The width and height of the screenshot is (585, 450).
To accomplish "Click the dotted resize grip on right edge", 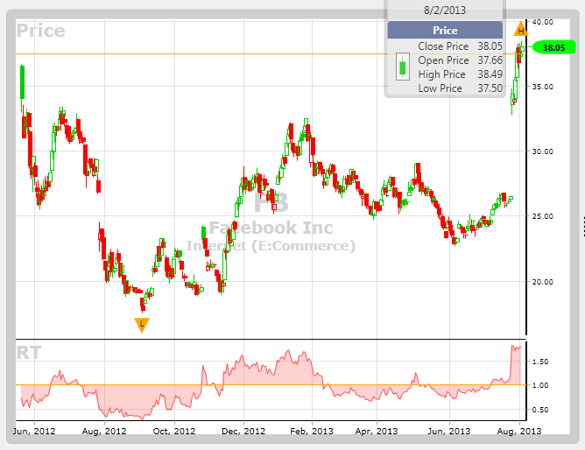I will coord(581,225).
